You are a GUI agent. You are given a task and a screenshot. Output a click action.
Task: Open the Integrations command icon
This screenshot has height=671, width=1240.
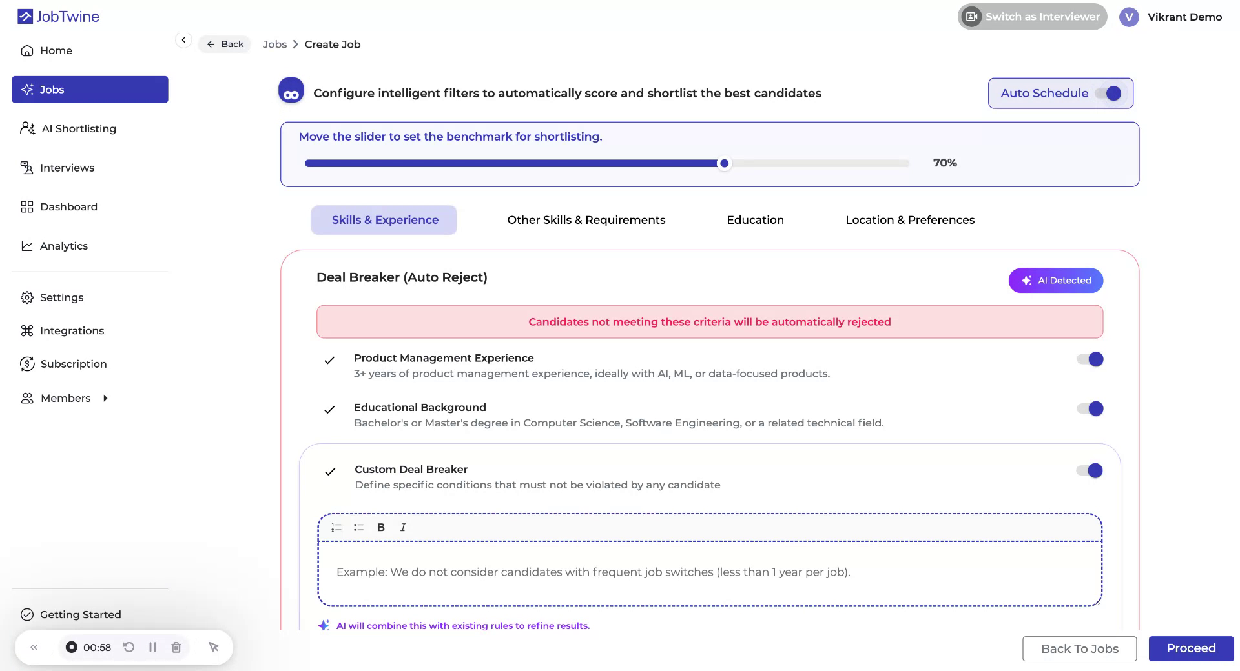click(x=26, y=330)
